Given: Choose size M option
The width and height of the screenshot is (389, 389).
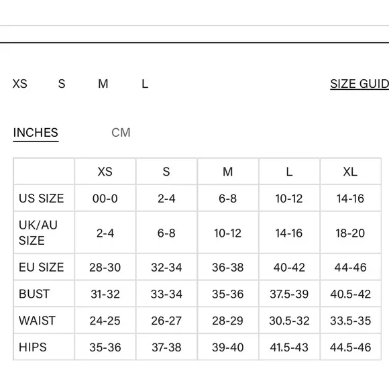Looking at the screenshot, I should (x=103, y=84).
